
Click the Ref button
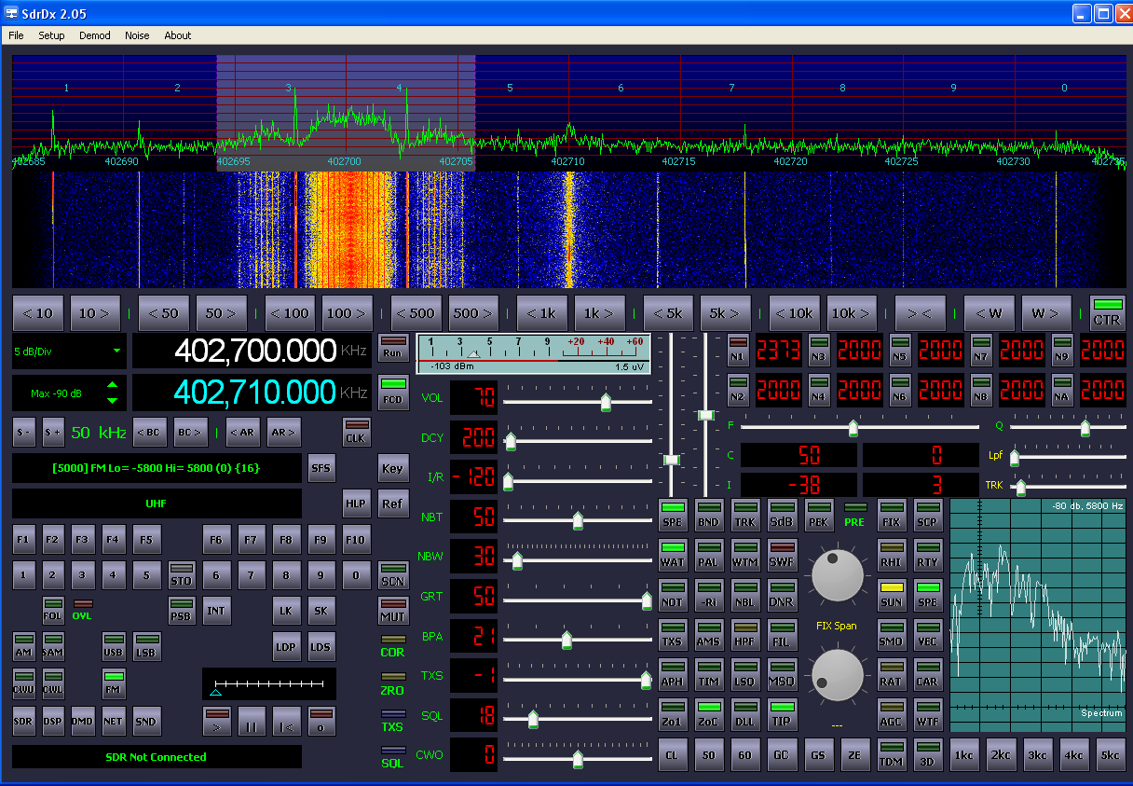point(393,504)
